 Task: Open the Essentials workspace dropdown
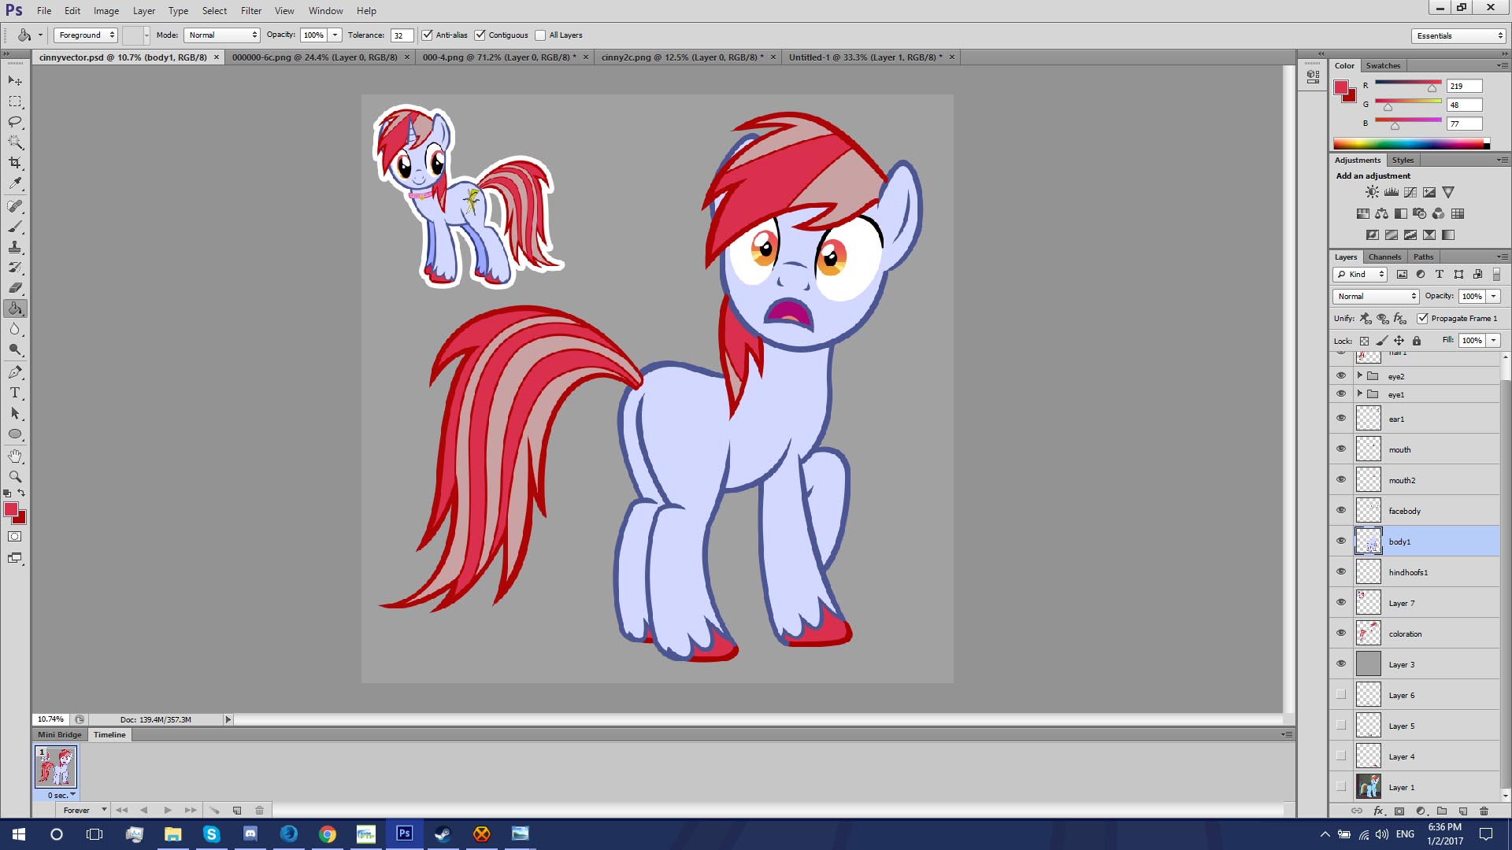1458,35
